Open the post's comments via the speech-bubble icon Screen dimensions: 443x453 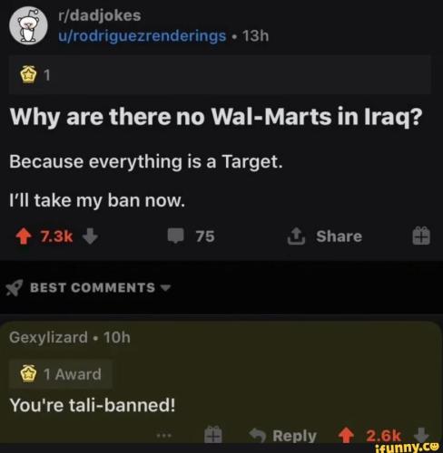176,236
